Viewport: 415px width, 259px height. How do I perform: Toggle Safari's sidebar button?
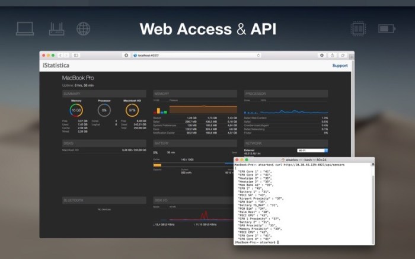[x=76, y=55]
